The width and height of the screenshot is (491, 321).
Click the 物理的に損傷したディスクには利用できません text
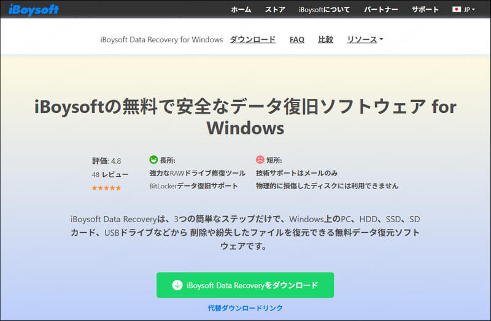327,186
